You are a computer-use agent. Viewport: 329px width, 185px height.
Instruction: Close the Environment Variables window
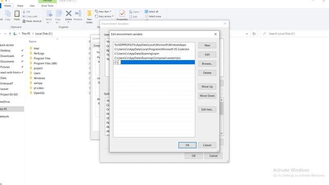(225, 24)
